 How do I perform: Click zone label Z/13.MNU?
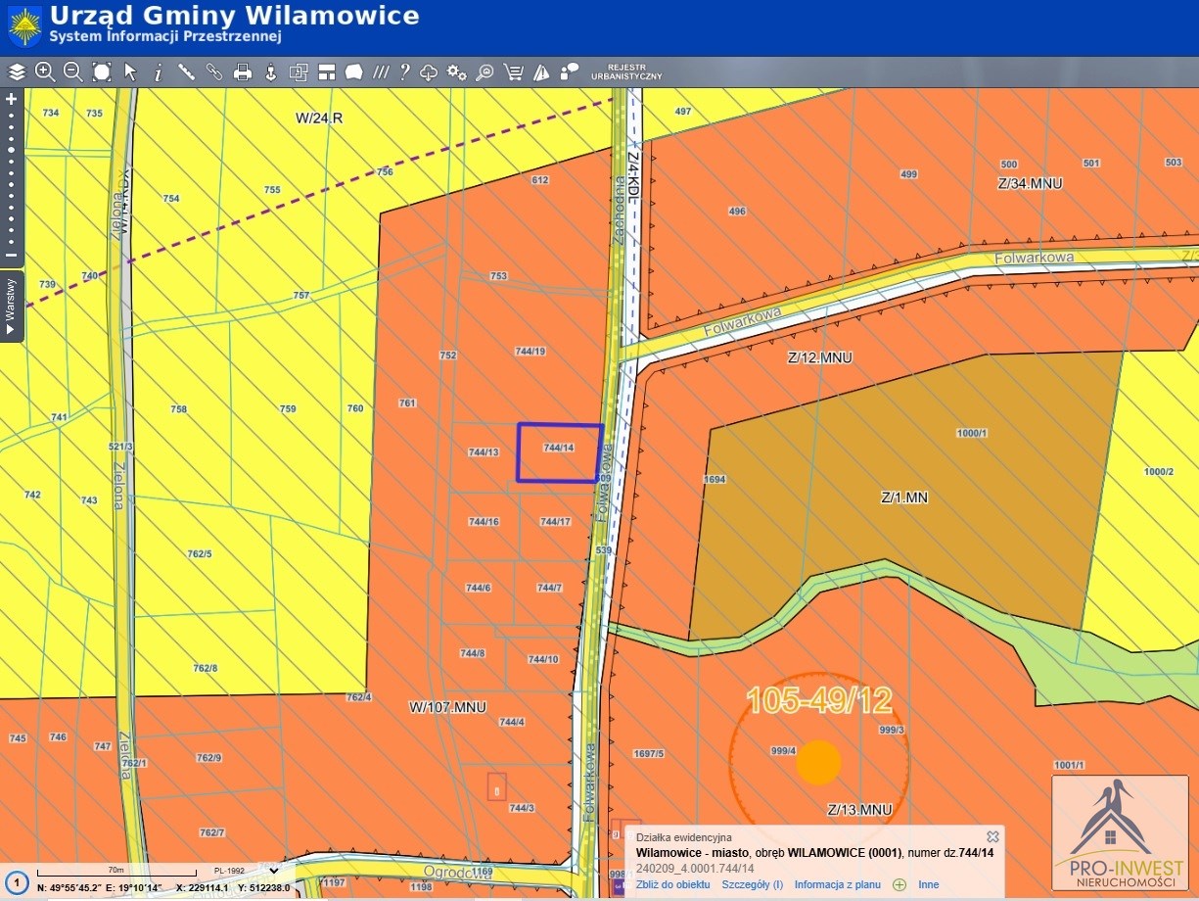(x=860, y=810)
